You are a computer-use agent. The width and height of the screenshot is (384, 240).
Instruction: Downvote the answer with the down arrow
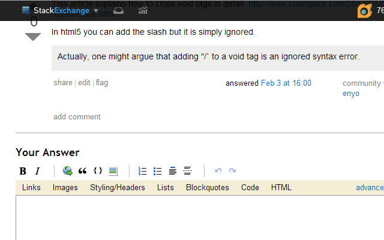click(33, 37)
